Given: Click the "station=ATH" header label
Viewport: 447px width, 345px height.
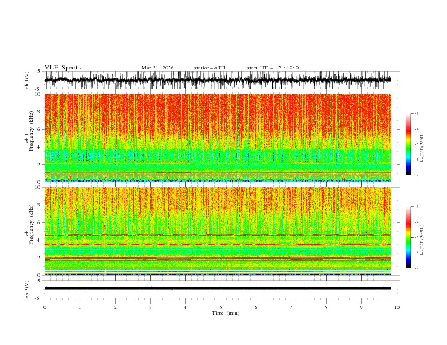Looking at the screenshot, I should (x=209, y=68).
